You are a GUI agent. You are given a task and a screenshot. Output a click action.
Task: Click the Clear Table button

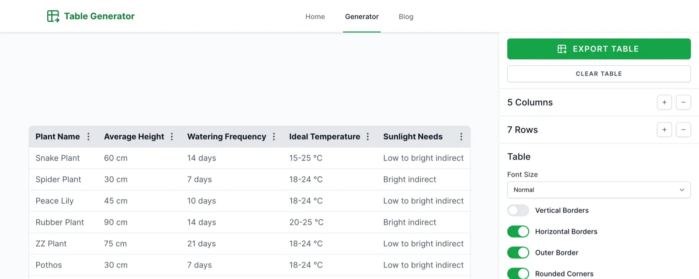pos(599,74)
